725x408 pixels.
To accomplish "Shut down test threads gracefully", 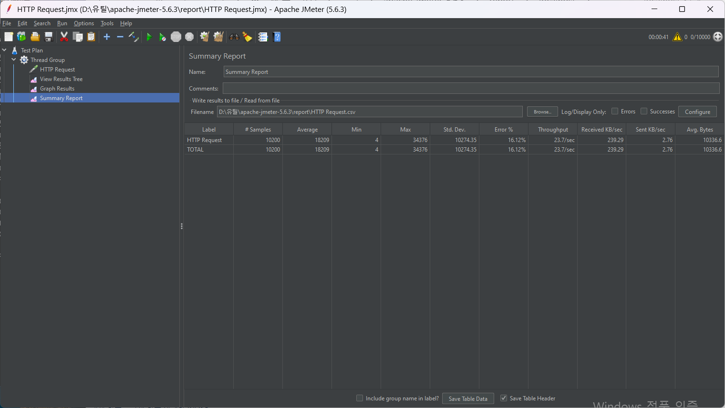I will [189, 37].
